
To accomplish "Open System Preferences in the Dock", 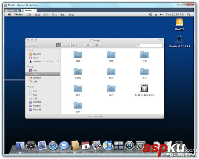I will pos(140,145).
